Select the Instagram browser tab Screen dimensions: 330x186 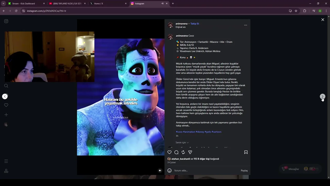pyautogui.click(x=149, y=4)
